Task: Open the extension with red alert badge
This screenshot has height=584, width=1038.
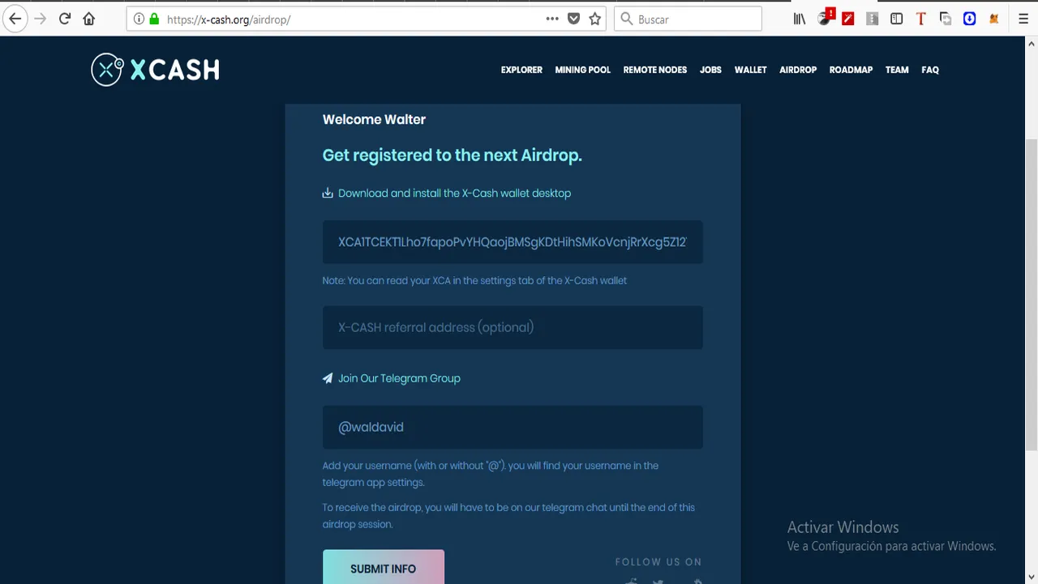Action: 825,18
